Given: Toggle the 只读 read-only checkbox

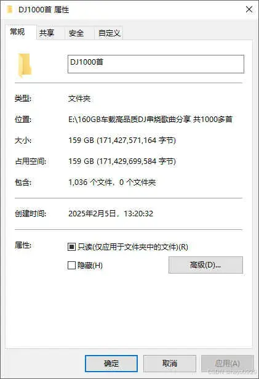Looking at the screenshot, I should click(71, 247).
